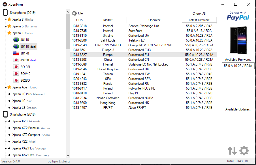Select the Telekom LC Saint Lucia row
256x165 pixels.
[x=144, y=40]
